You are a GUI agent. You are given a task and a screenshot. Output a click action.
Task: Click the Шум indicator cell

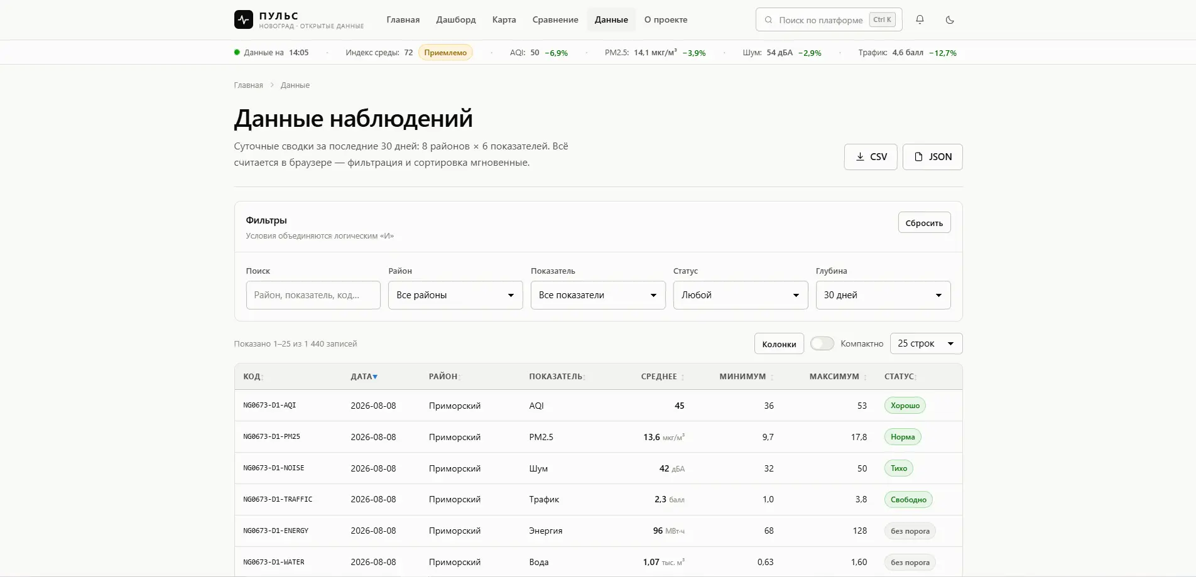pos(538,468)
